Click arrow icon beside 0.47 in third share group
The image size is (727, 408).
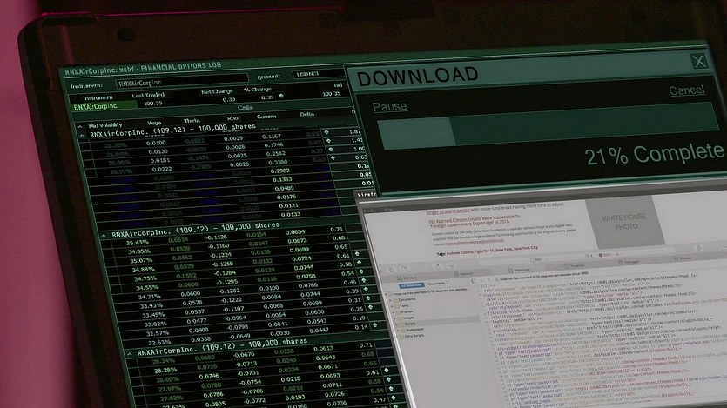[394, 398]
